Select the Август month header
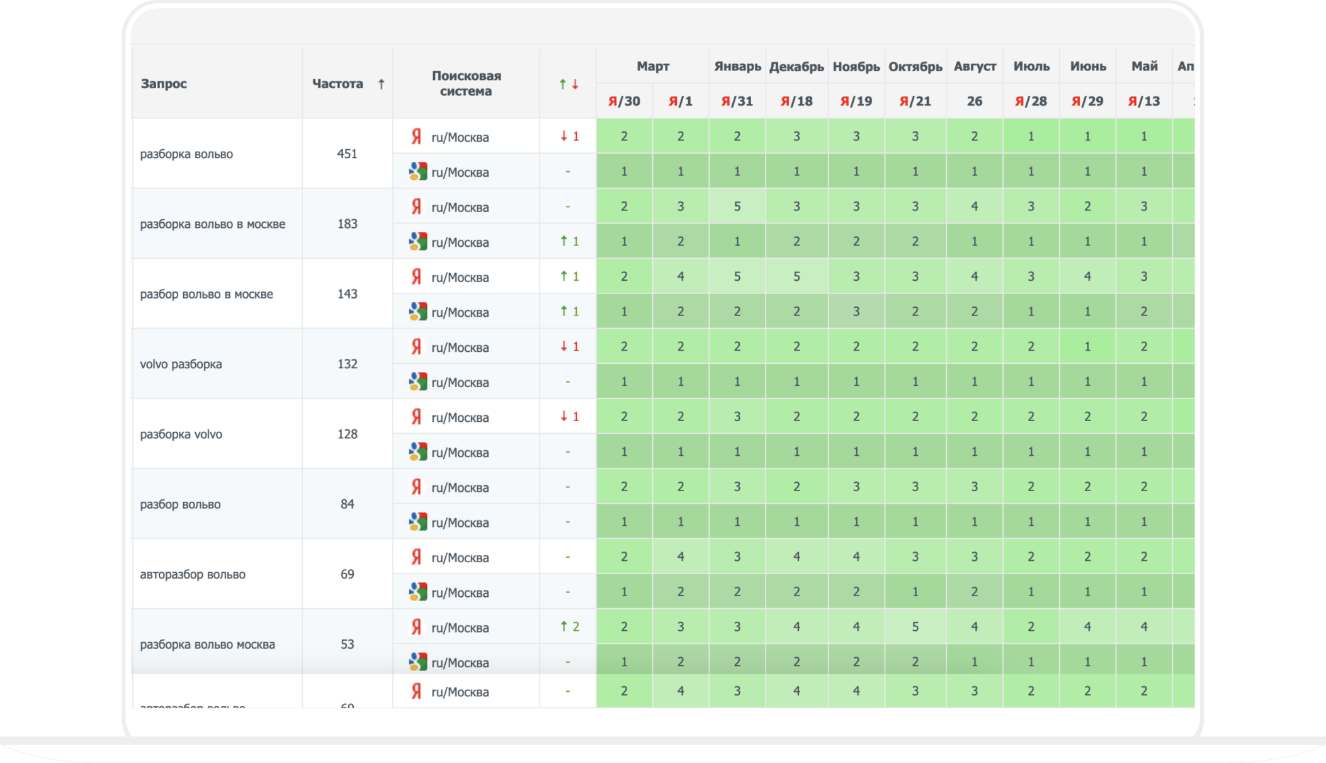 975,66
